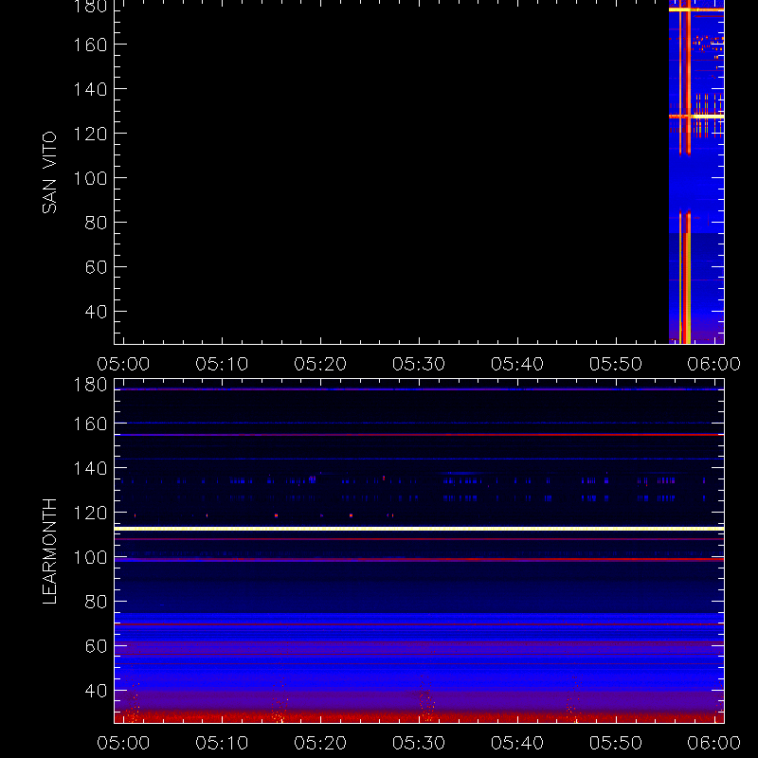Click San Vito frequency label 40
Screen dimensions: 758x758
pos(96,312)
